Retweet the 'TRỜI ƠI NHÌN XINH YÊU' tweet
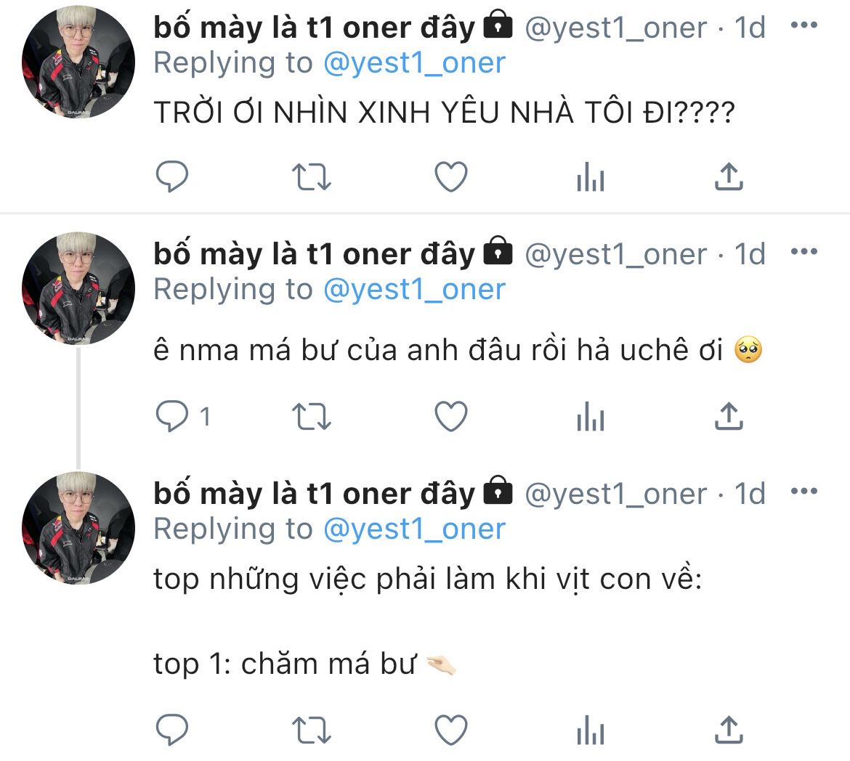 point(311,176)
